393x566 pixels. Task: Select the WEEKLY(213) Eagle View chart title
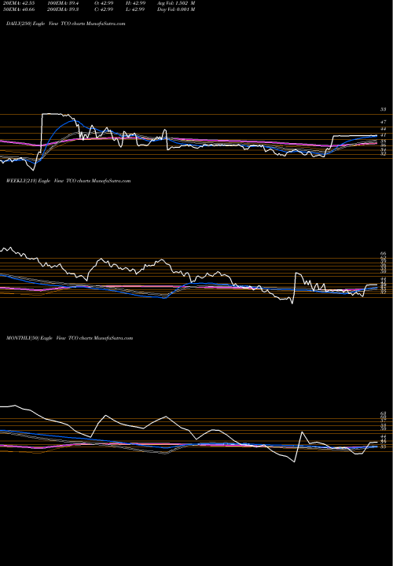(x=68, y=181)
